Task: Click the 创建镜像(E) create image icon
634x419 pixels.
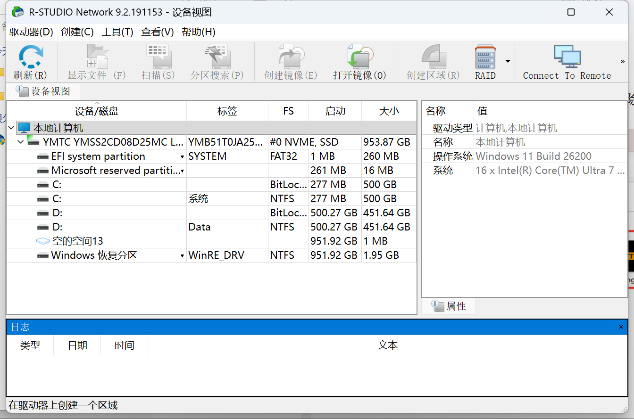Action: 291,57
